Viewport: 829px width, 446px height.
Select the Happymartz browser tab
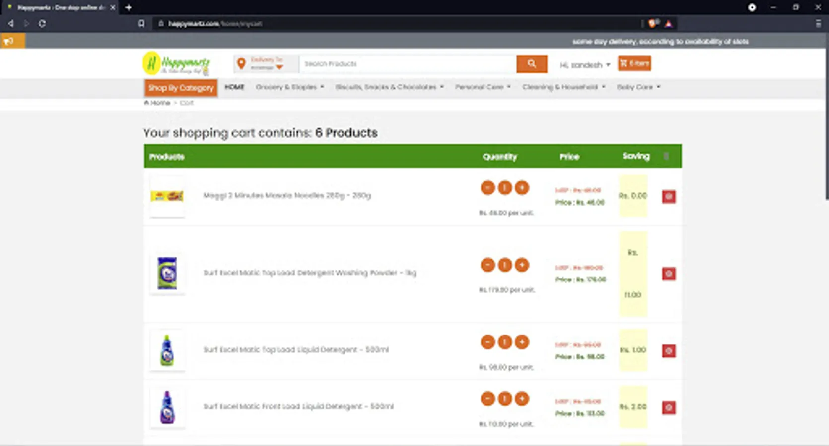click(x=60, y=7)
